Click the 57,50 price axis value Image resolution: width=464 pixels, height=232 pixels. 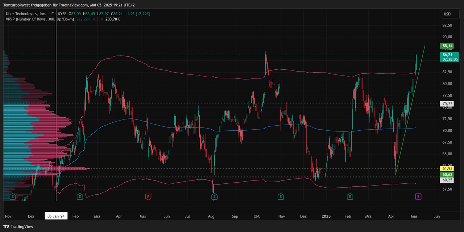[447, 189]
